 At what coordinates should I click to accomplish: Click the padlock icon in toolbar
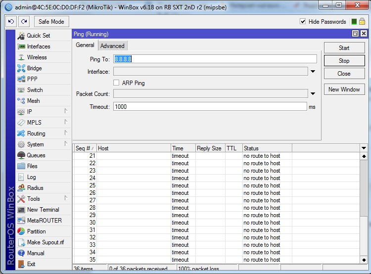tap(362, 22)
